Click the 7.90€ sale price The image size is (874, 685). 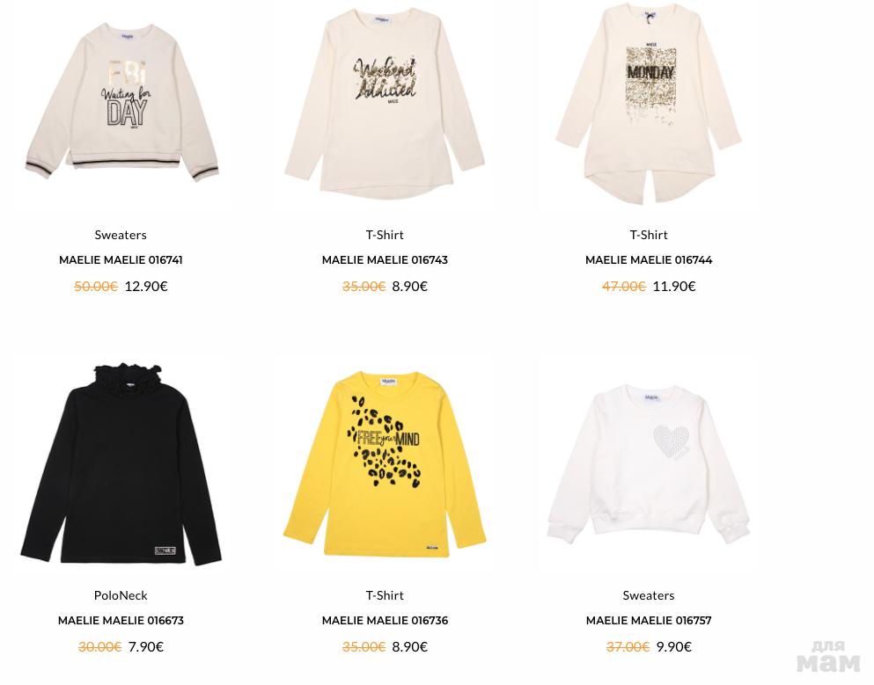coord(146,646)
